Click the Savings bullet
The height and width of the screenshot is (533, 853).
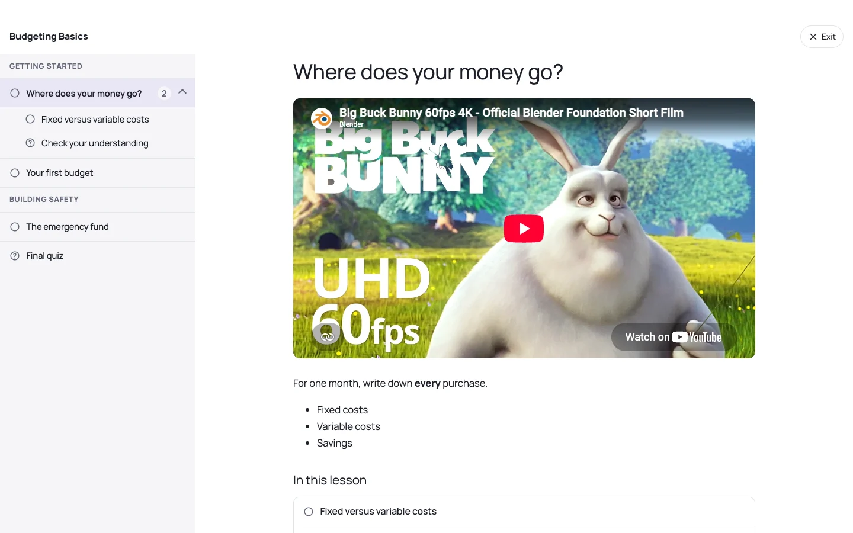click(334, 443)
